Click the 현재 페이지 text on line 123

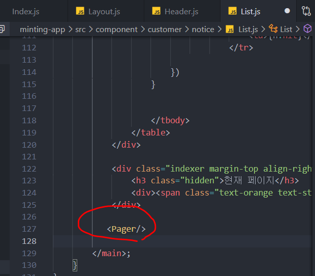click(249, 180)
